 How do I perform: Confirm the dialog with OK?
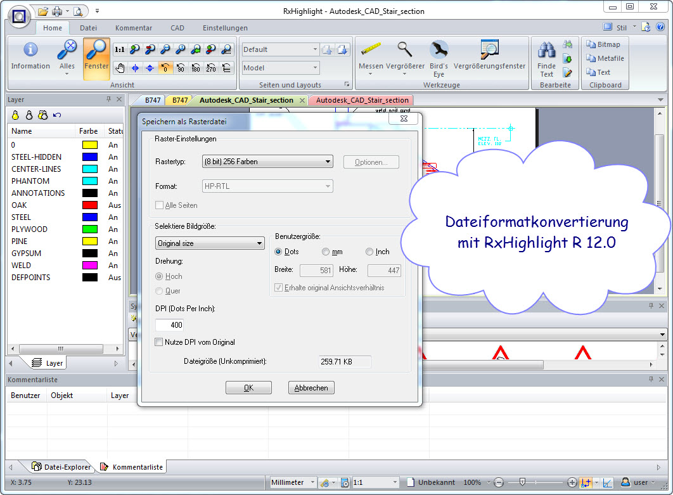pyautogui.click(x=248, y=388)
